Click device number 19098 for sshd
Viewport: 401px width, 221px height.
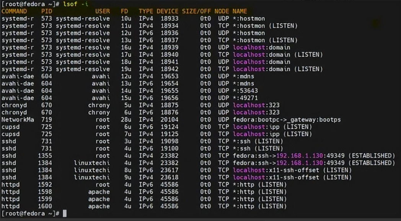click(x=170, y=141)
